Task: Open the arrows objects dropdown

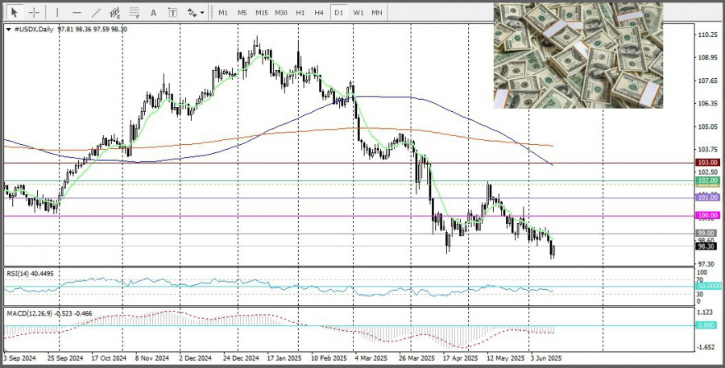Action: click(x=194, y=13)
